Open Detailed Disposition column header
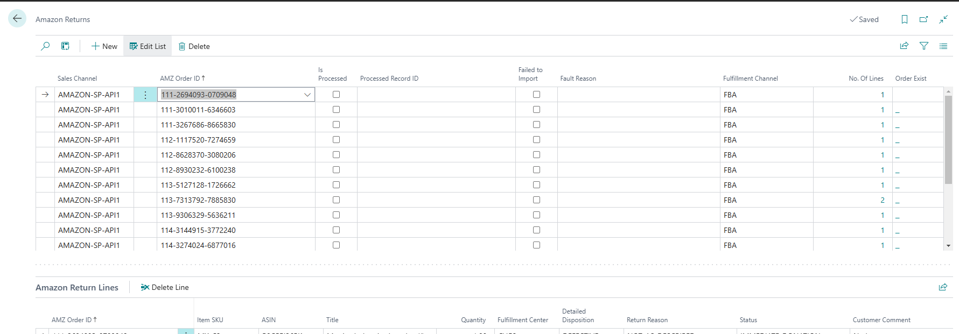 coord(578,316)
